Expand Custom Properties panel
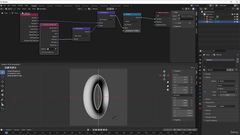The width and height of the screenshot is (240, 135). pyautogui.click(x=211, y=120)
